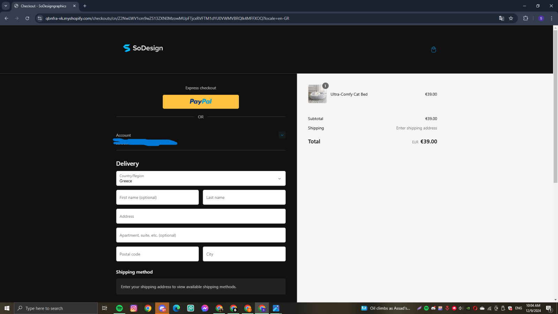Image resolution: width=558 pixels, height=314 pixels.
Task: Close the Checkout - SoDesigngraphics tab
Action: (x=74, y=6)
